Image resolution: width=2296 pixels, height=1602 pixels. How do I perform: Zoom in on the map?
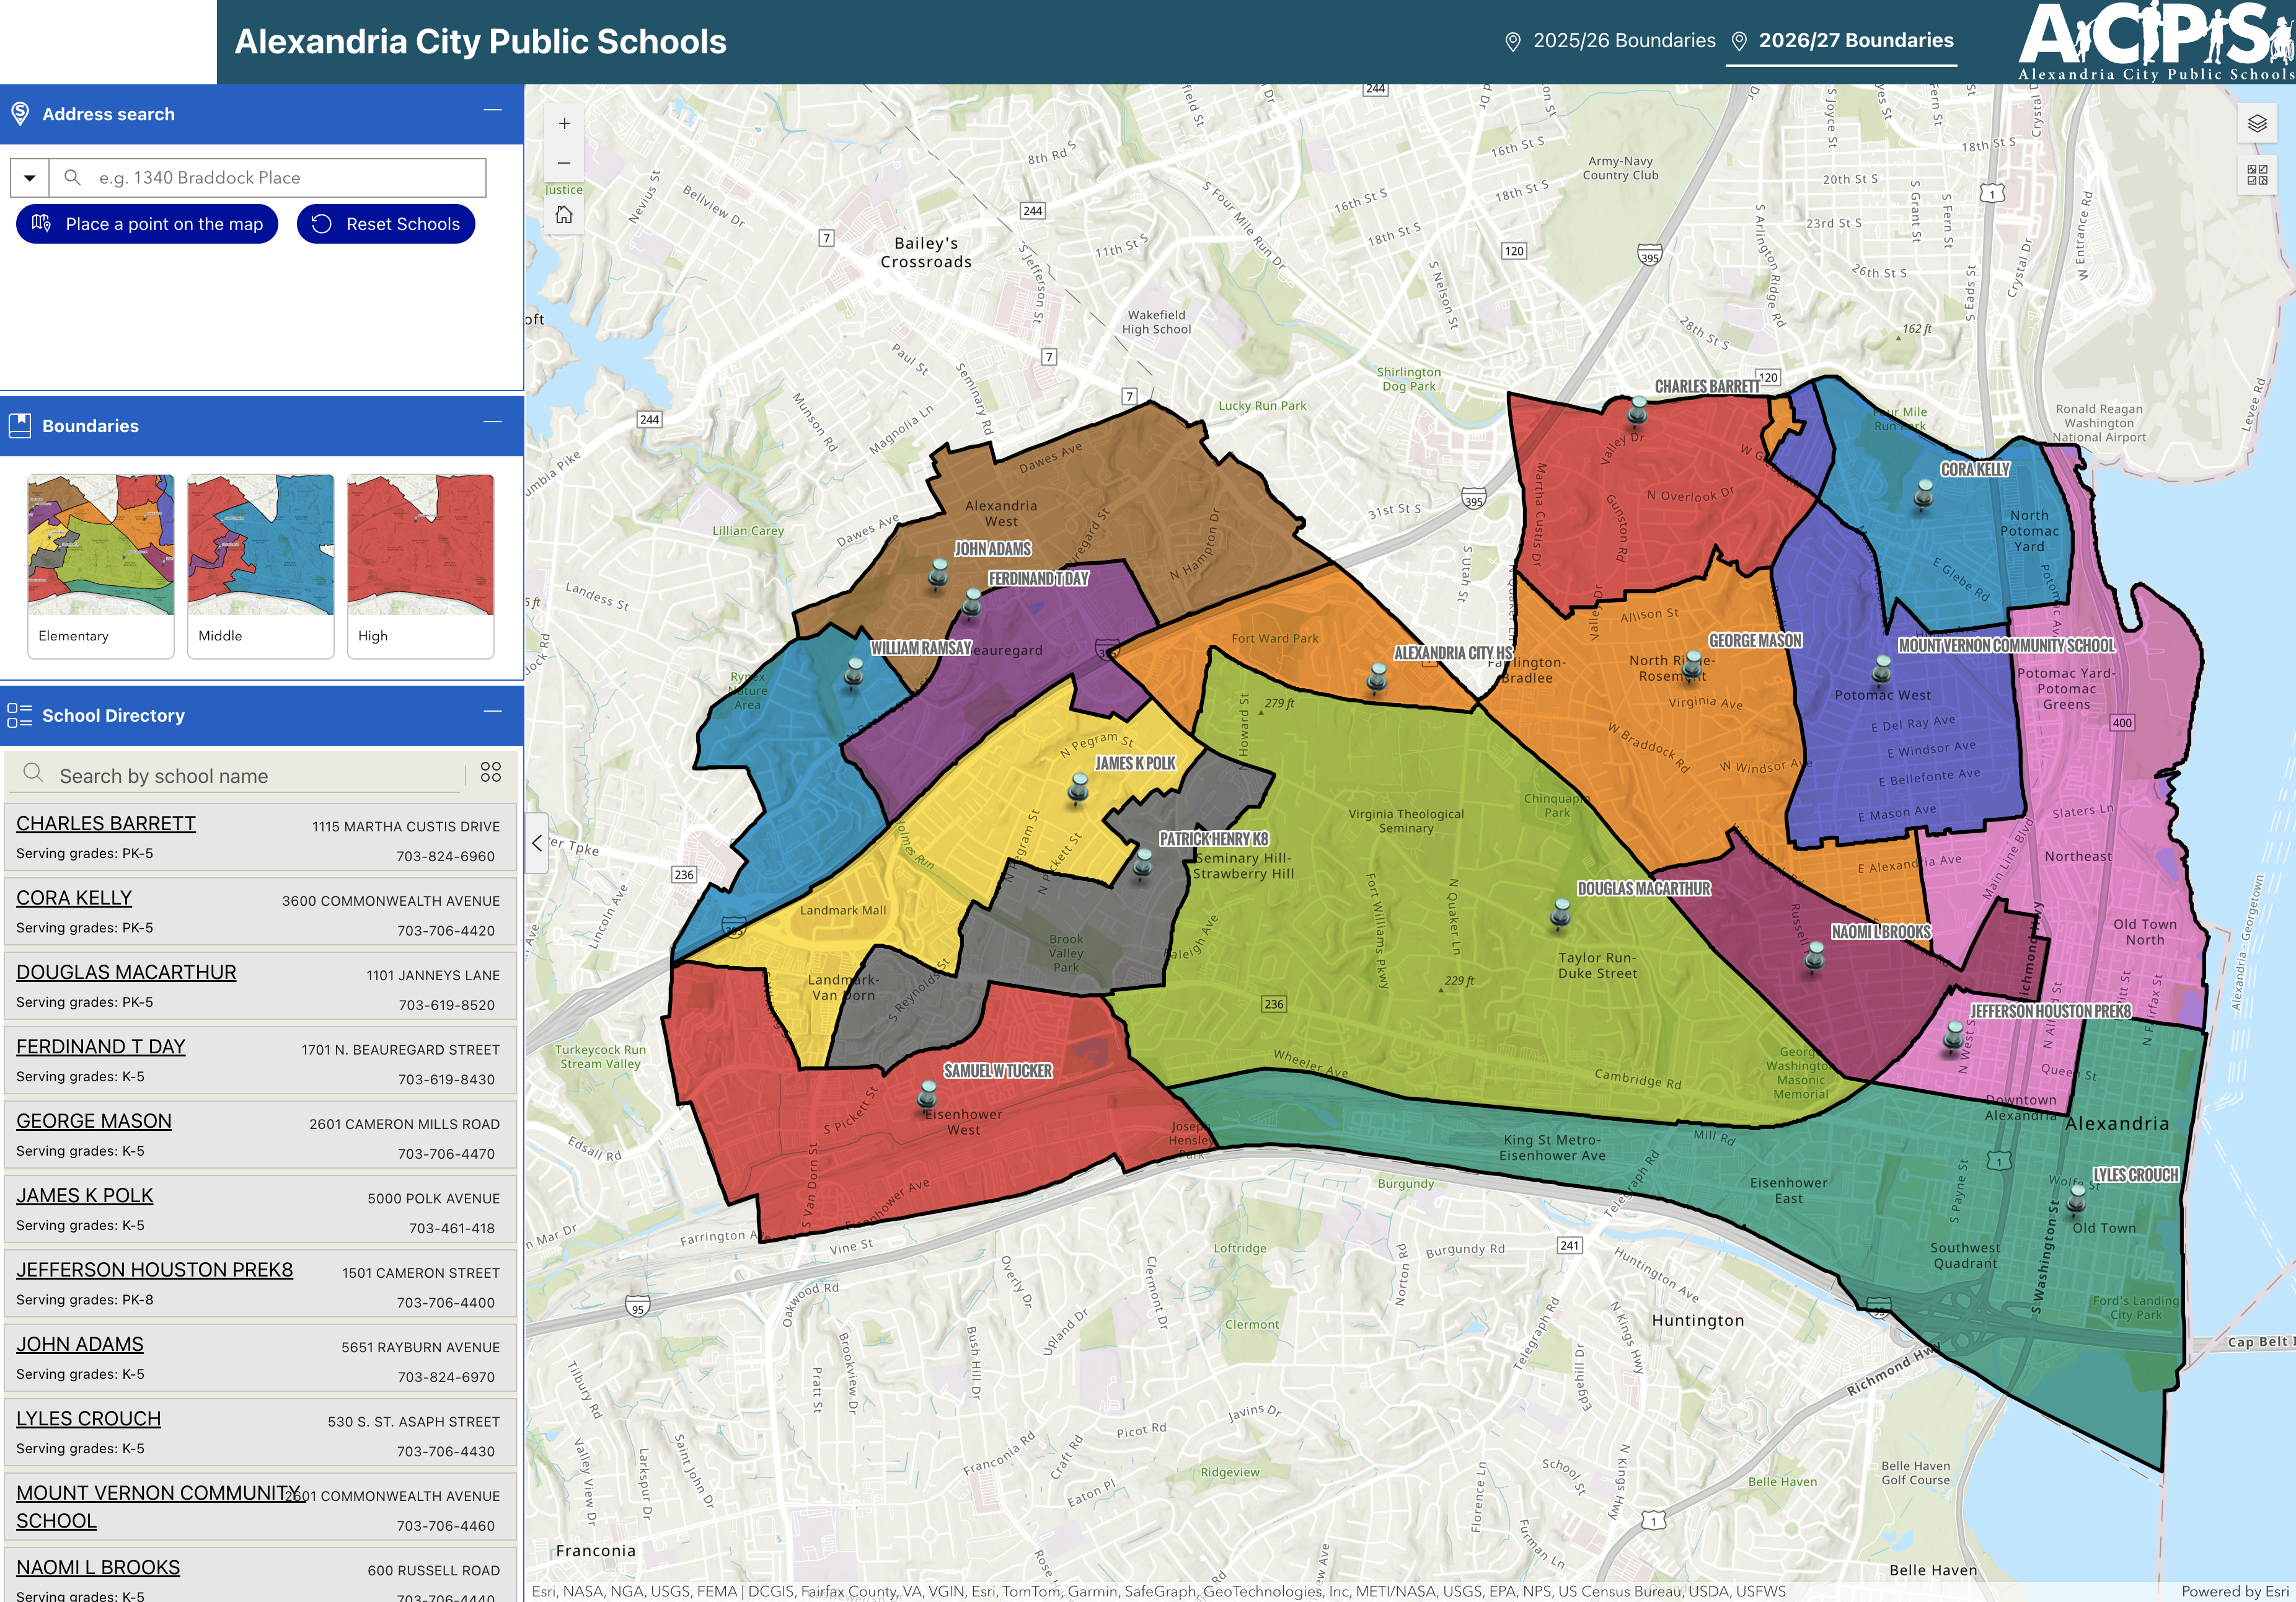[x=564, y=124]
